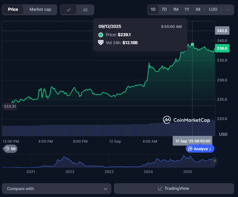Select the 1Y time range
238x197 pixels.
click(187, 9)
